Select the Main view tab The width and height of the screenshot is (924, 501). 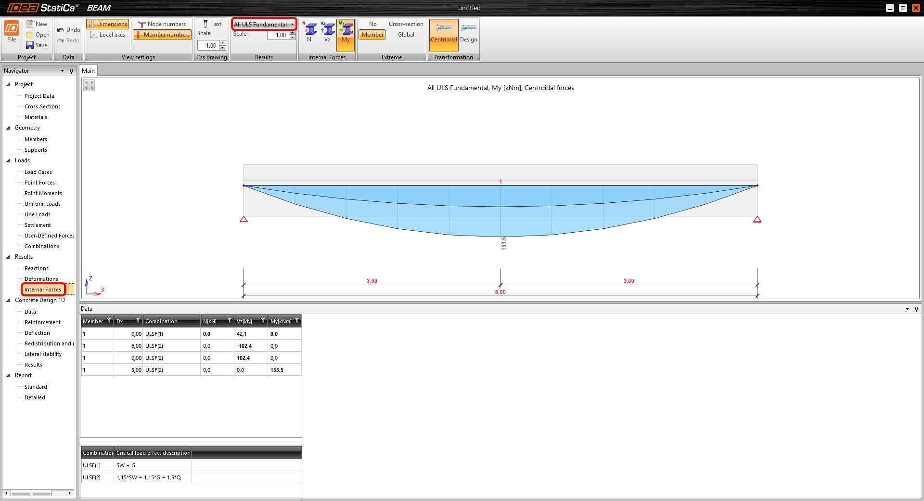pyautogui.click(x=88, y=71)
